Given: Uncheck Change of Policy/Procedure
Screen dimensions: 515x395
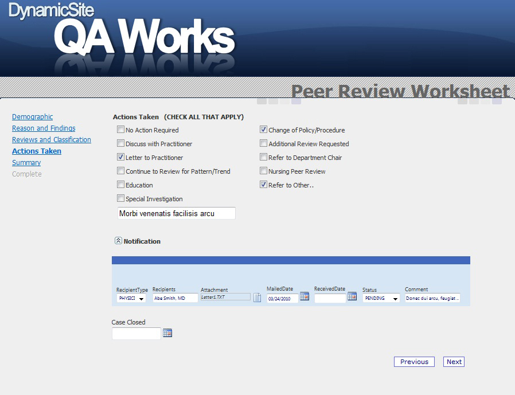Looking at the screenshot, I should [x=264, y=130].
